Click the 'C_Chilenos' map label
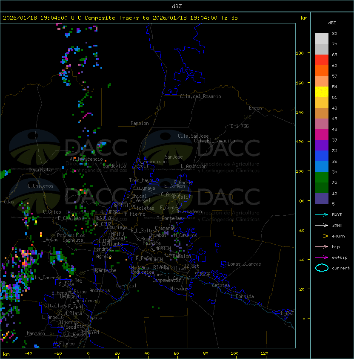 (40, 186)
